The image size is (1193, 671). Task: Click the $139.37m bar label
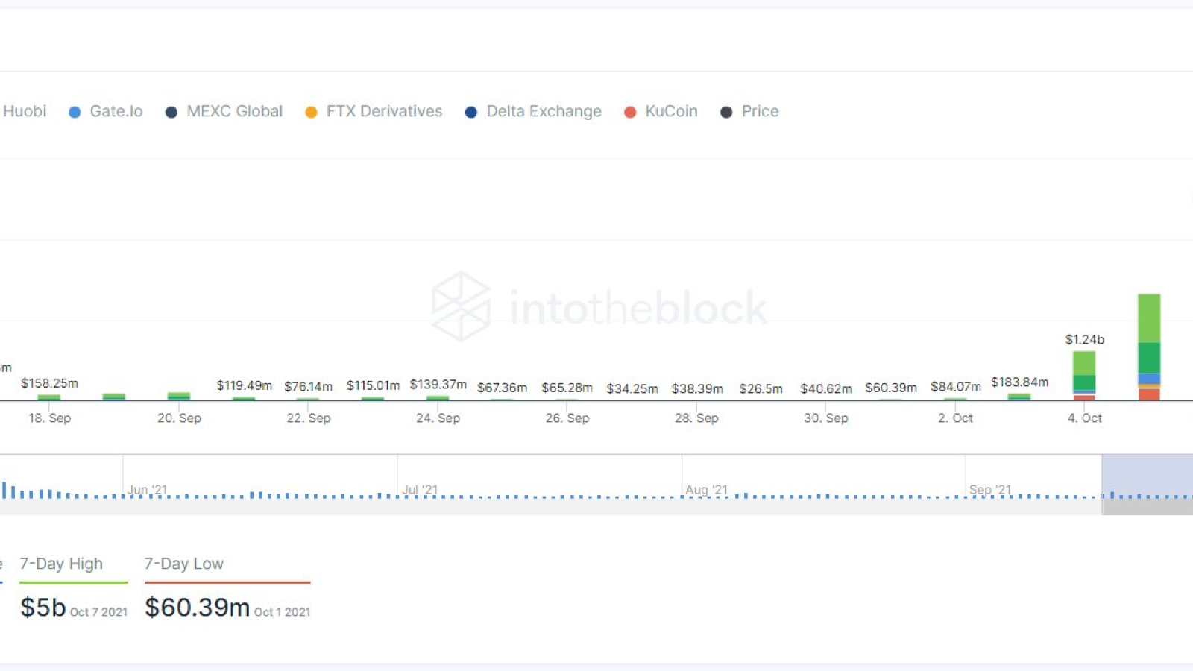coord(438,385)
